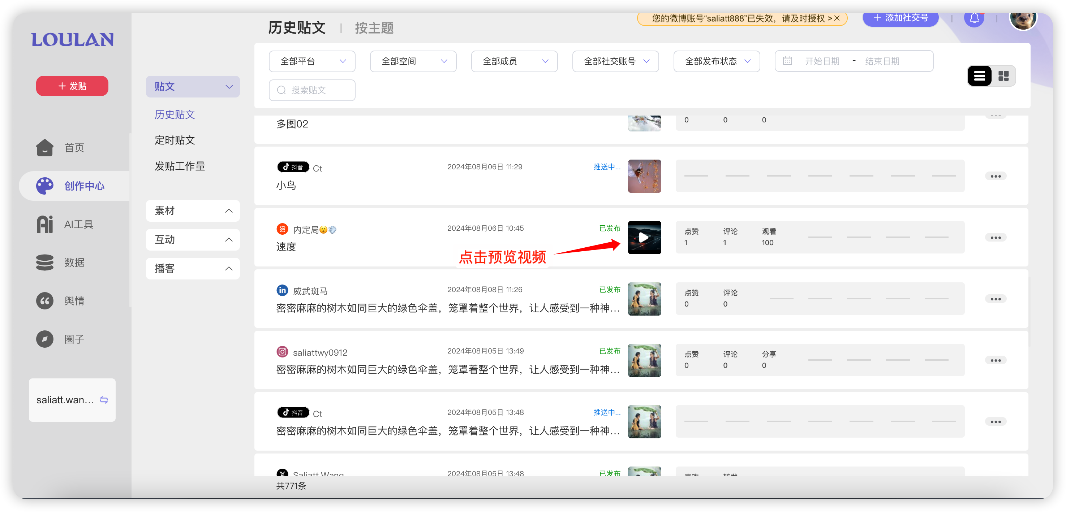Open more options for 08月05日 13:48 抖音 post
Screen dimensions: 1066x512
996,421
